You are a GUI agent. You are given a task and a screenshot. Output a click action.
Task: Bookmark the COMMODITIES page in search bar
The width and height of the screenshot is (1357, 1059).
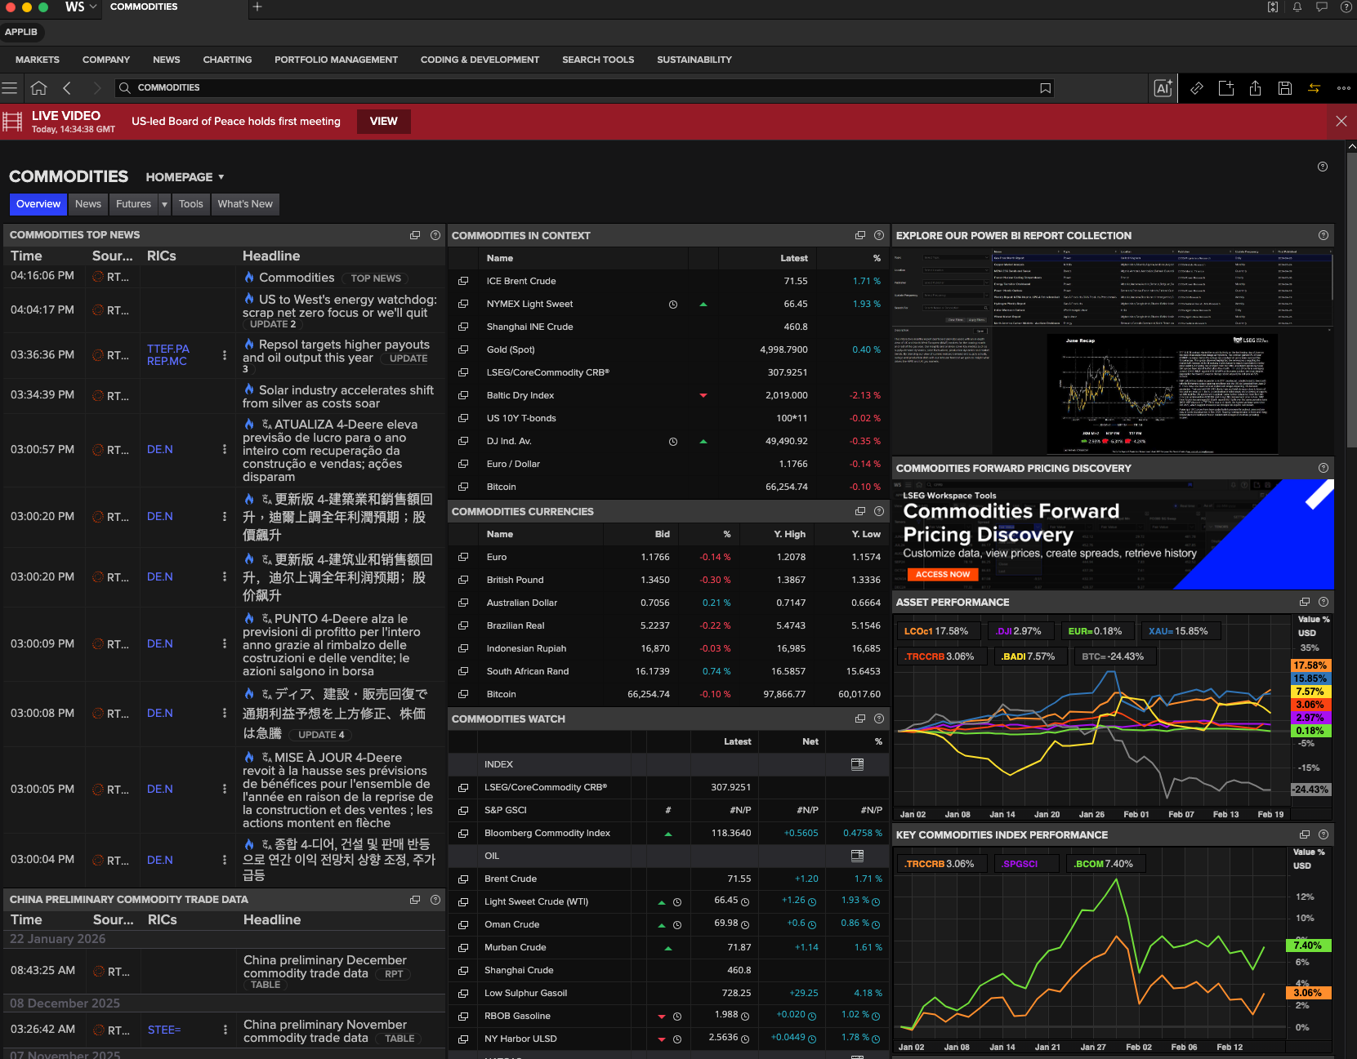click(1045, 88)
